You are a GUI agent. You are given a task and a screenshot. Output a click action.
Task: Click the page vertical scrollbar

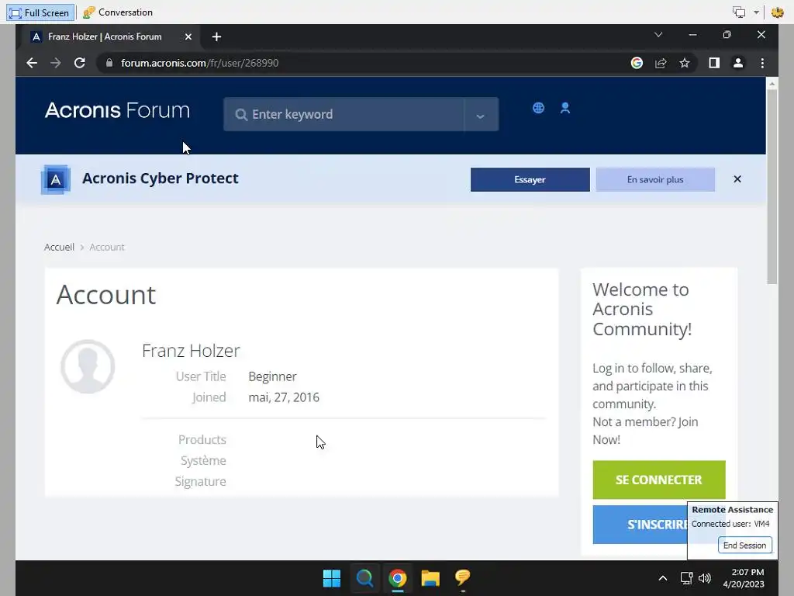pyautogui.click(x=772, y=188)
